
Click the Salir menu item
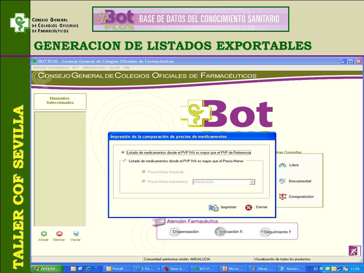(127, 67)
